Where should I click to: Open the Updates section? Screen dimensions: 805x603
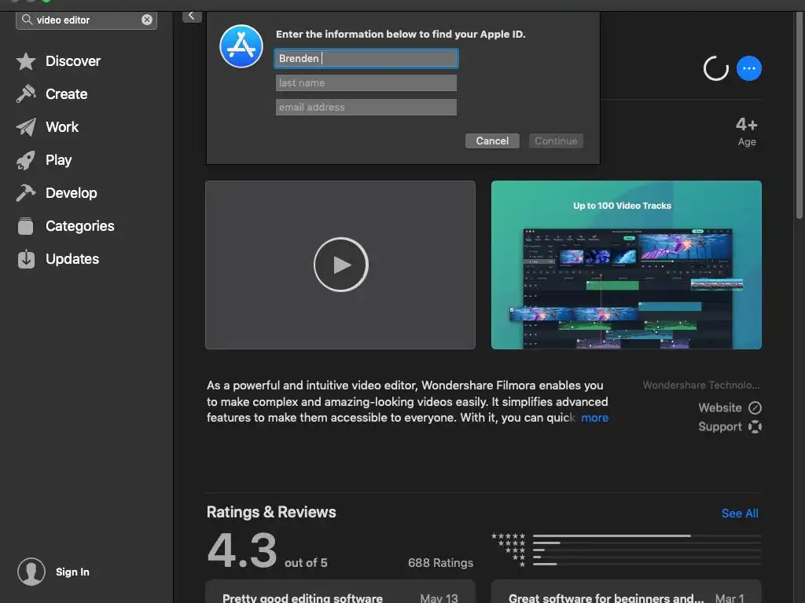(72, 259)
